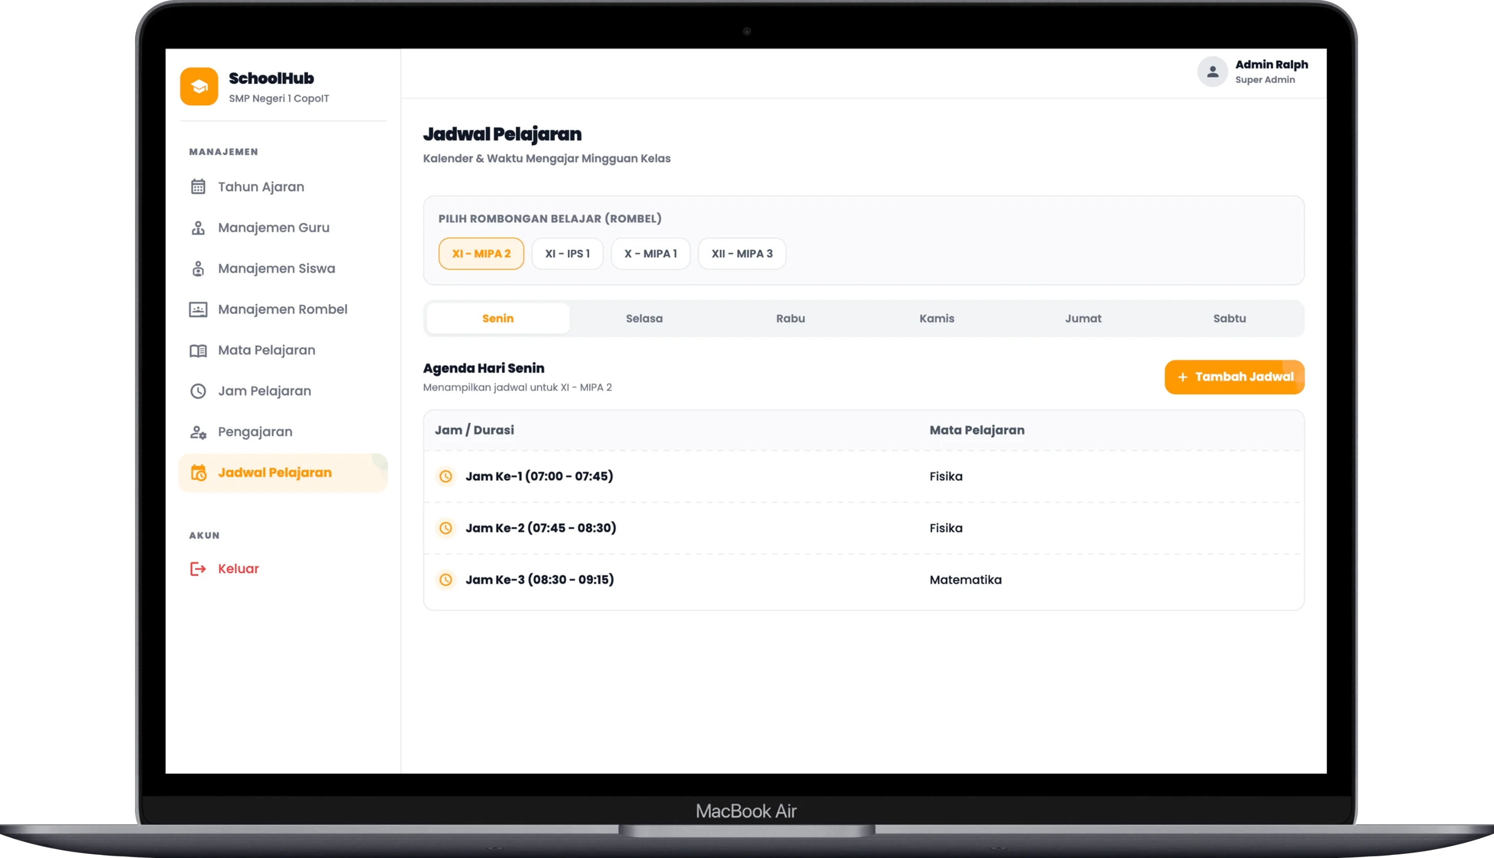Click the Jadwal Pelajaran page title
Screen dimensions: 1494x858
pyautogui.click(x=502, y=134)
